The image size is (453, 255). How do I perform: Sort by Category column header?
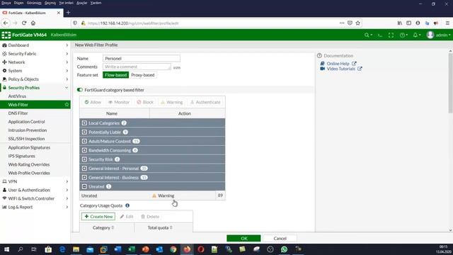click(x=103, y=228)
